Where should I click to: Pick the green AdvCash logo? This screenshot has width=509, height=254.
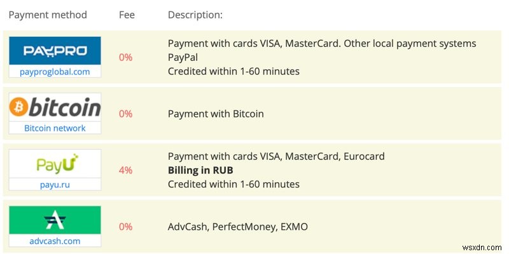pos(55,220)
